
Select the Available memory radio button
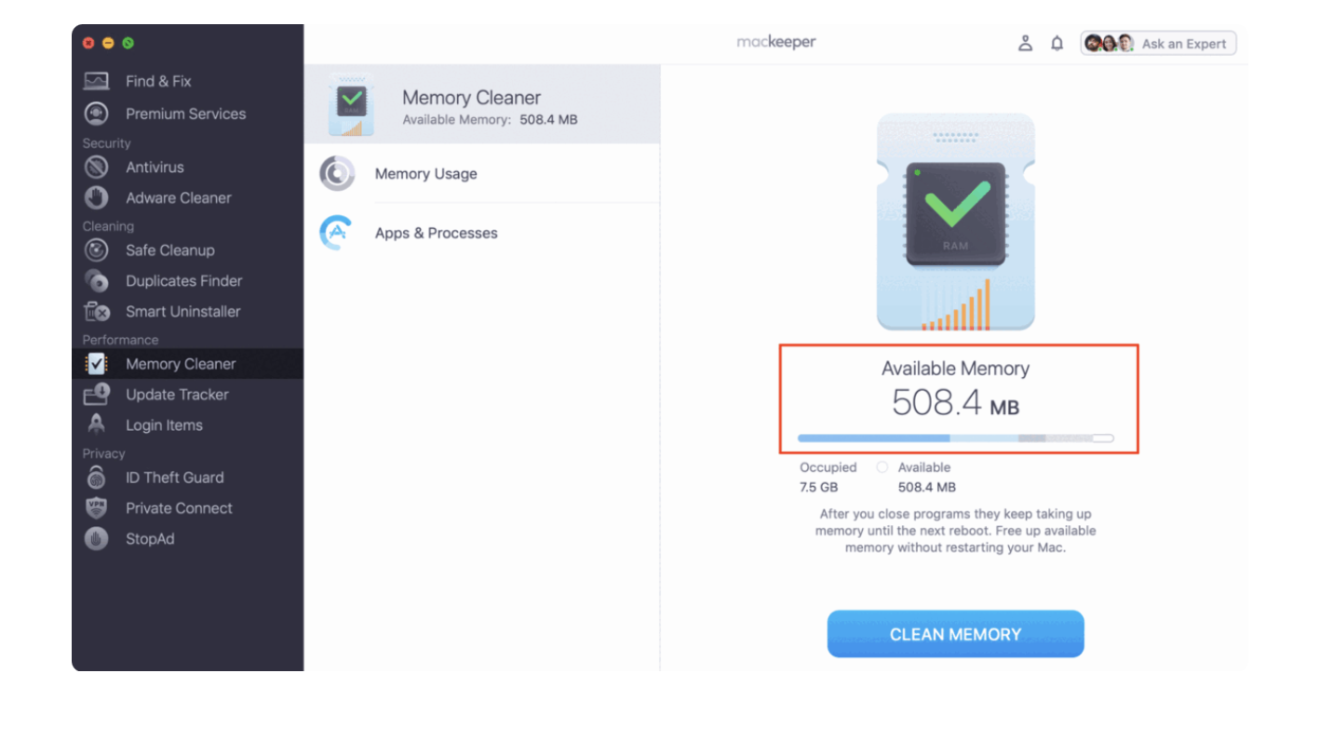point(882,467)
